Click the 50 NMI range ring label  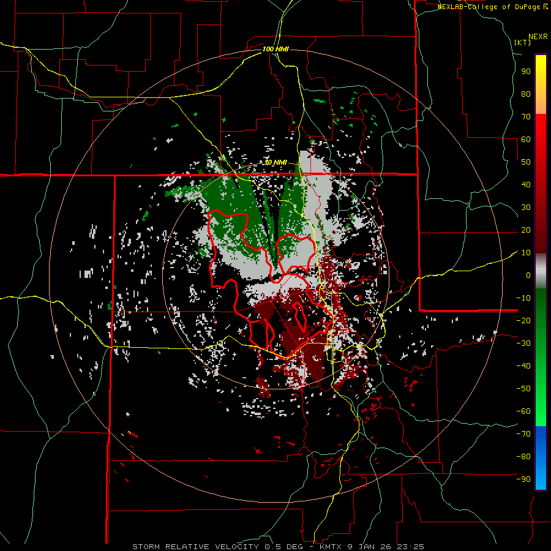coord(275,162)
